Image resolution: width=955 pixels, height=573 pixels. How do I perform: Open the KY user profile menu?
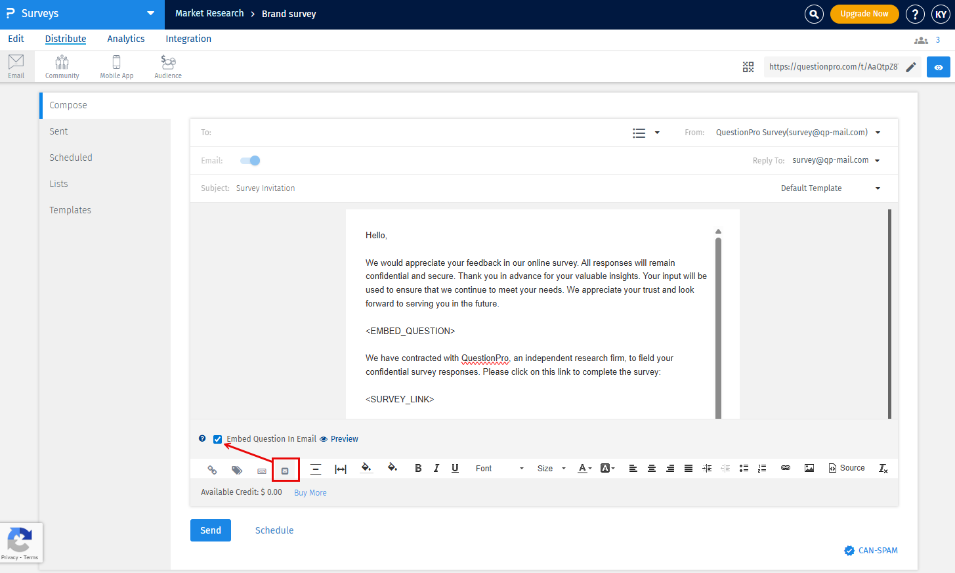941,14
